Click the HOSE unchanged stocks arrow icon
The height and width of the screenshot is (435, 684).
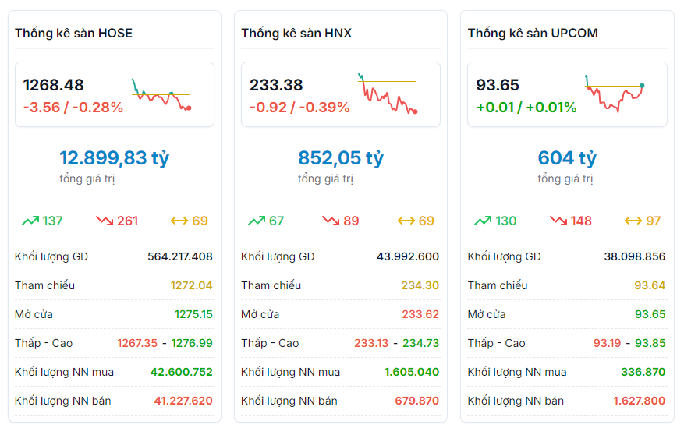pos(179,221)
